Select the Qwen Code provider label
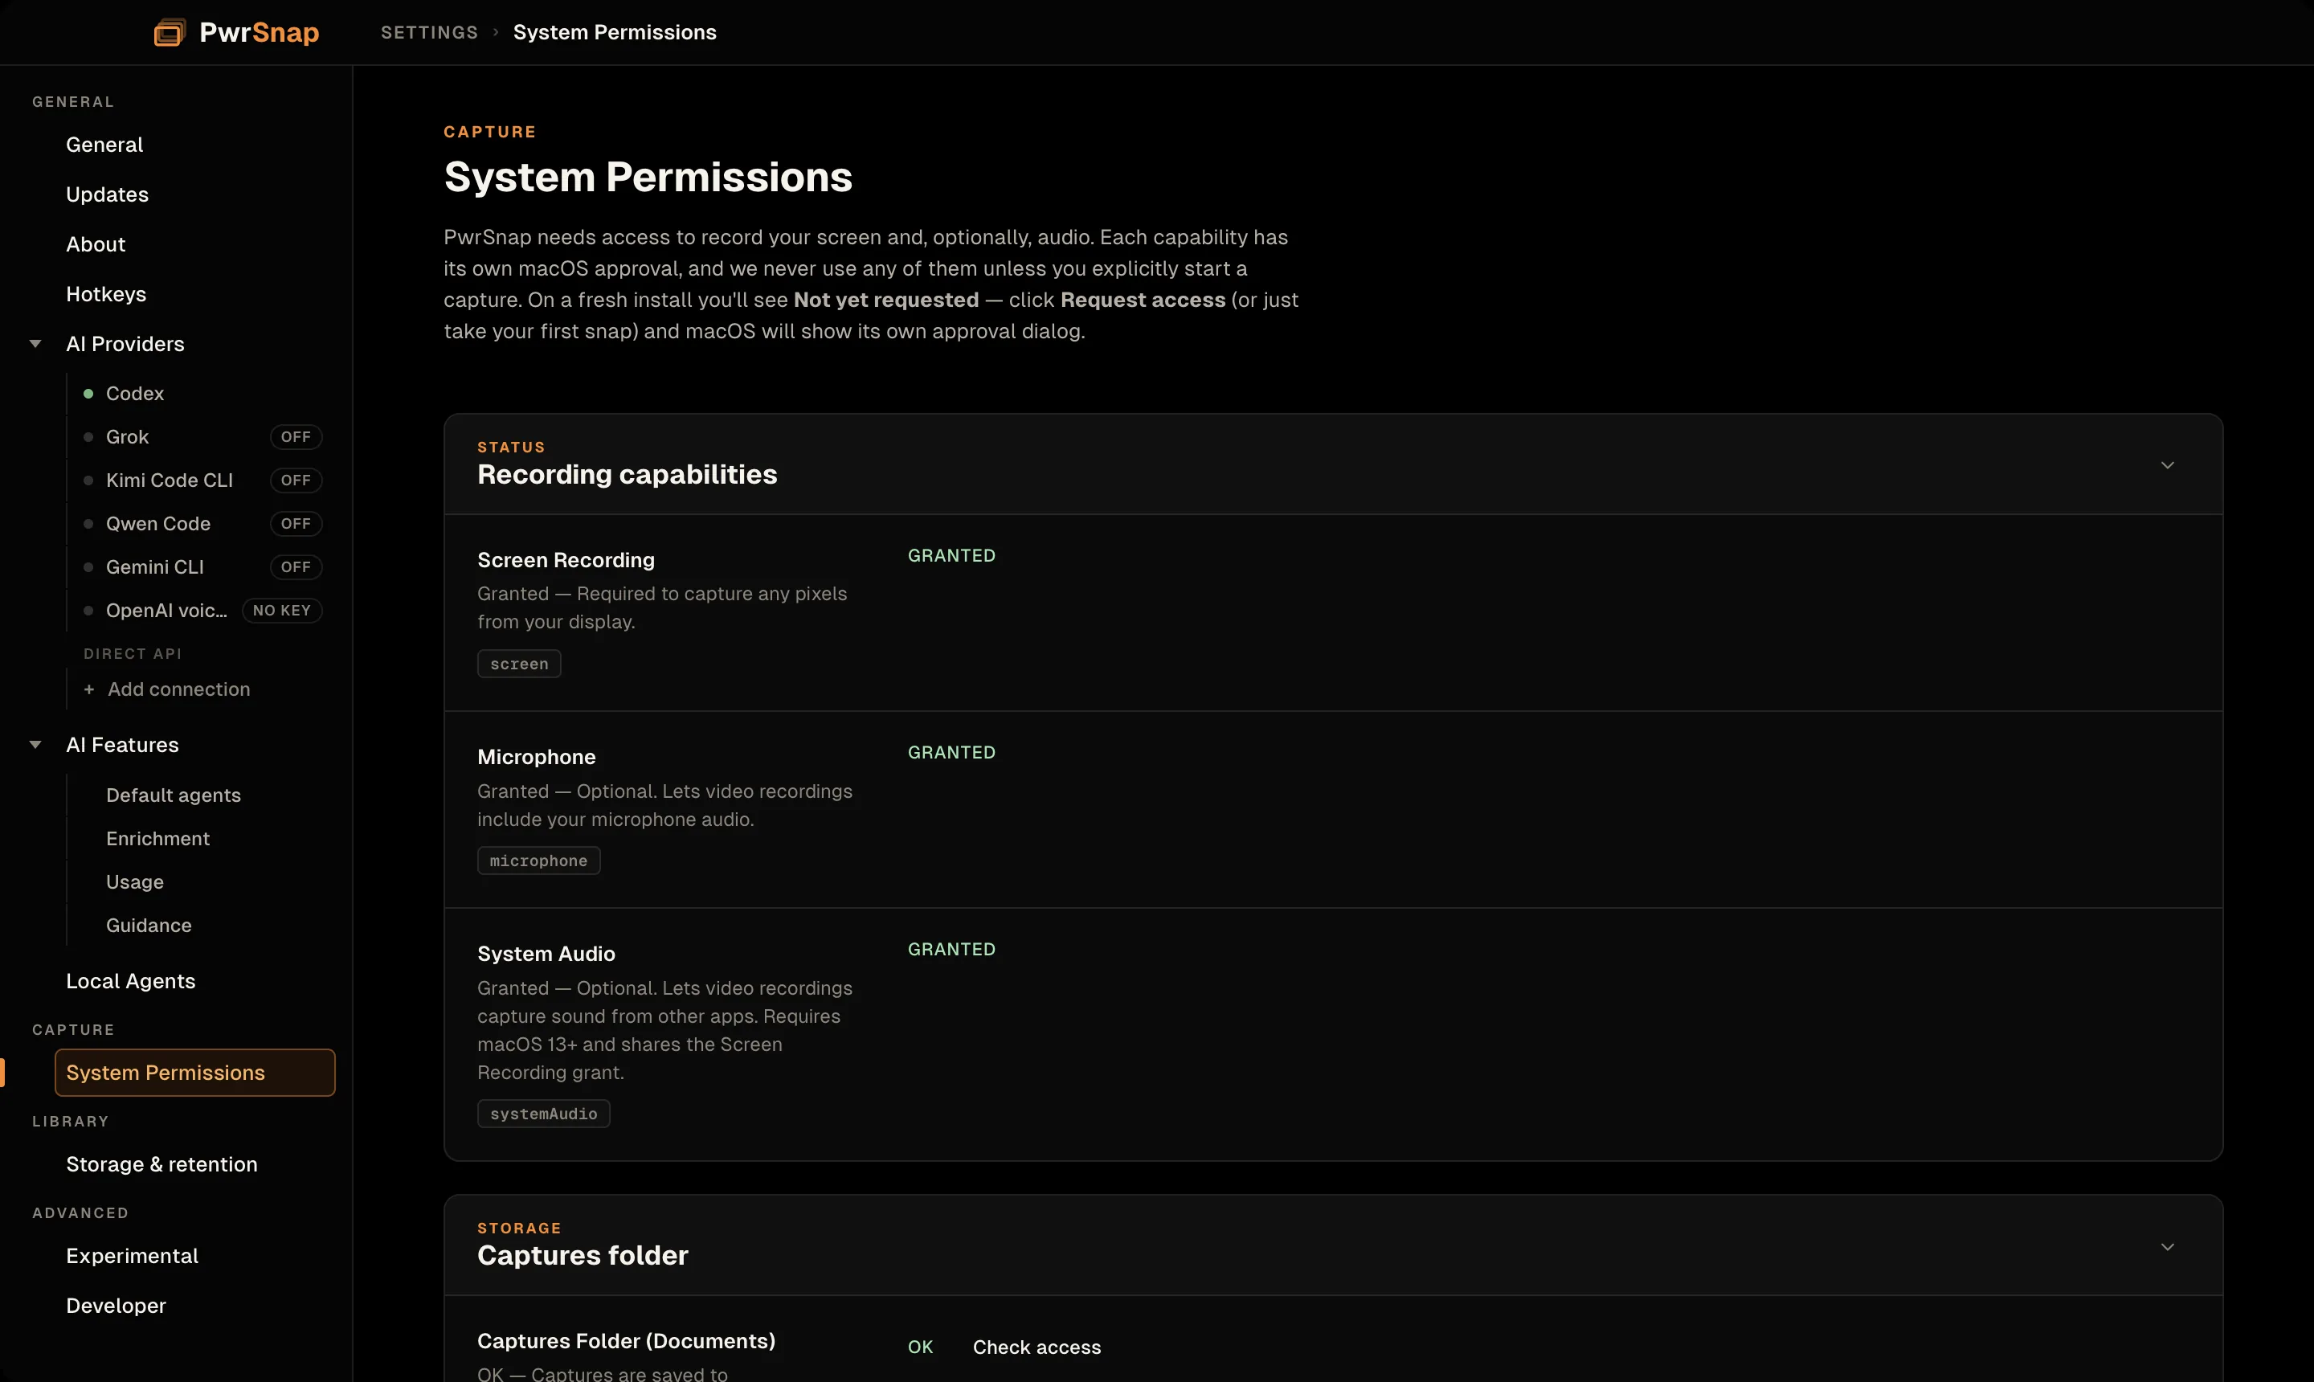The height and width of the screenshot is (1382, 2314). (x=158, y=523)
